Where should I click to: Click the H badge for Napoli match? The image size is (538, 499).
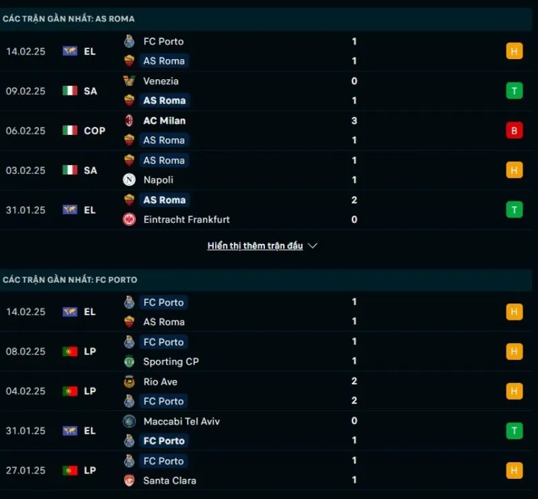point(514,170)
